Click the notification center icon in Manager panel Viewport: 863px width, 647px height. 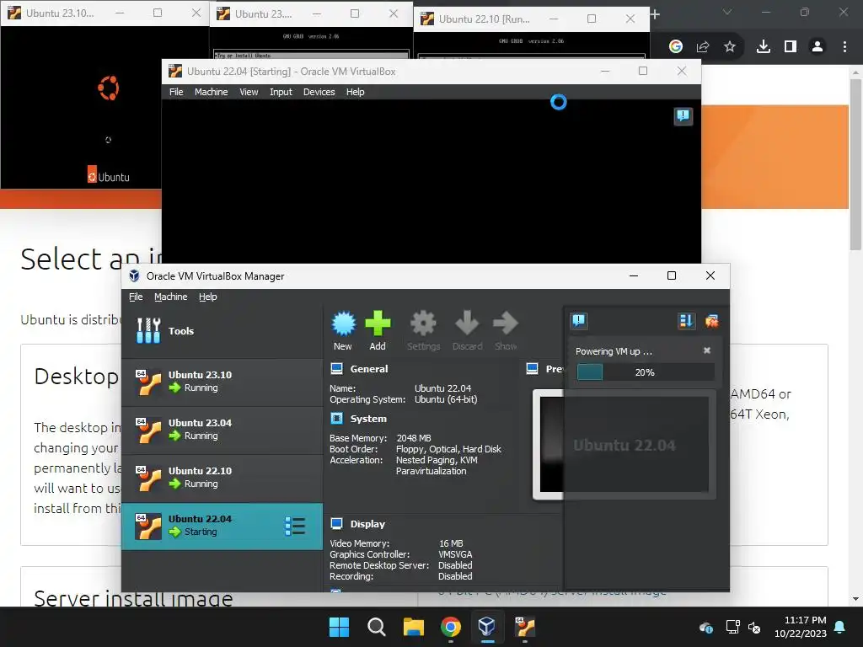click(x=579, y=321)
